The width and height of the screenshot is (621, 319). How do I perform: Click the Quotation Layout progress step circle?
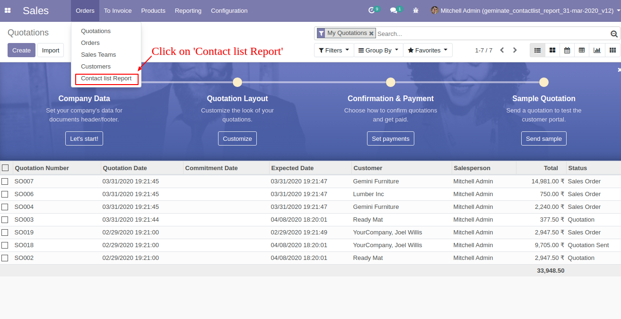[237, 82]
